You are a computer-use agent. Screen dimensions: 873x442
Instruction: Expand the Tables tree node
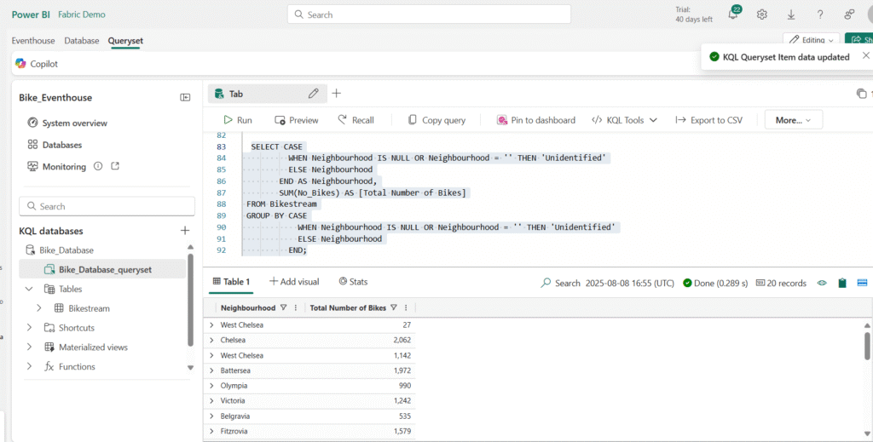coord(29,289)
